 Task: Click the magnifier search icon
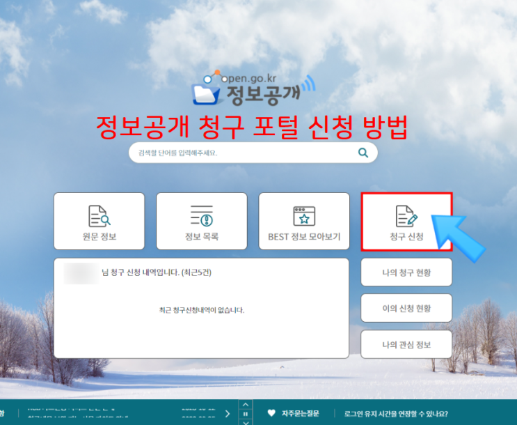363,153
